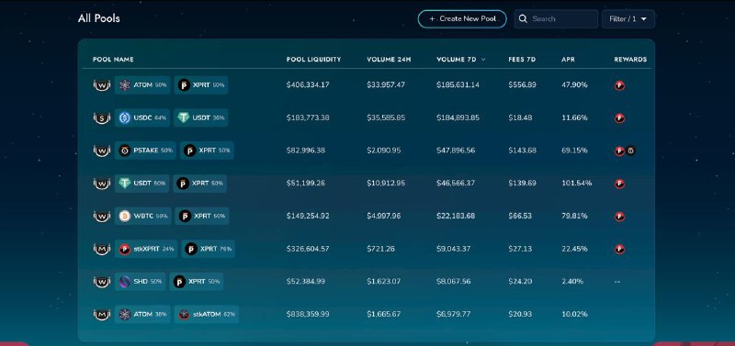Click the USDC token icon
Viewport: 735px width, 346px height.
tap(125, 118)
